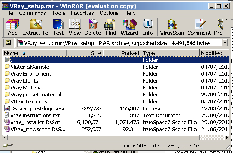Screen dimensions: 233x153
Task: Click the WinRAR title bar icon
Action: (5, 6)
